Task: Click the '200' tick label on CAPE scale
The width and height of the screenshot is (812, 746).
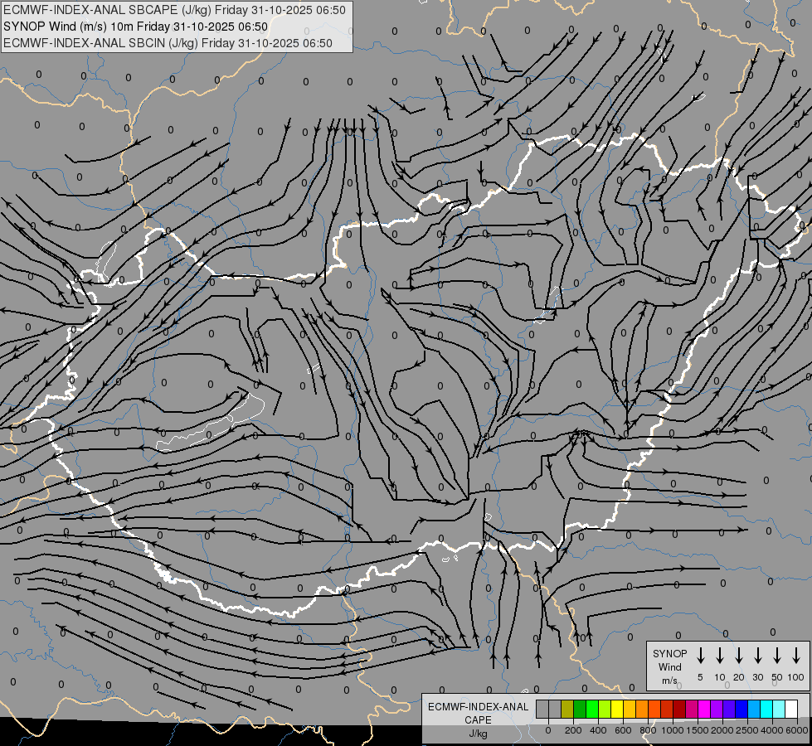Action: pos(573,730)
